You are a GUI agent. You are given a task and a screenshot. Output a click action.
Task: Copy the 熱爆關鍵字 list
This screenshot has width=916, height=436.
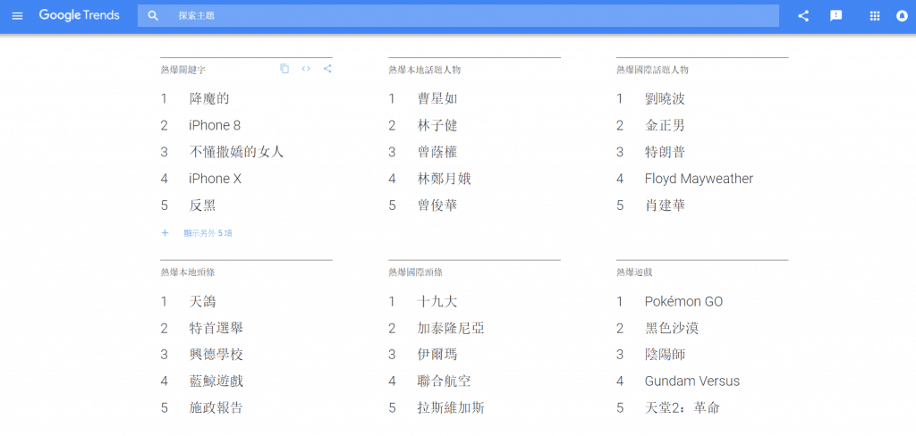tap(284, 69)
